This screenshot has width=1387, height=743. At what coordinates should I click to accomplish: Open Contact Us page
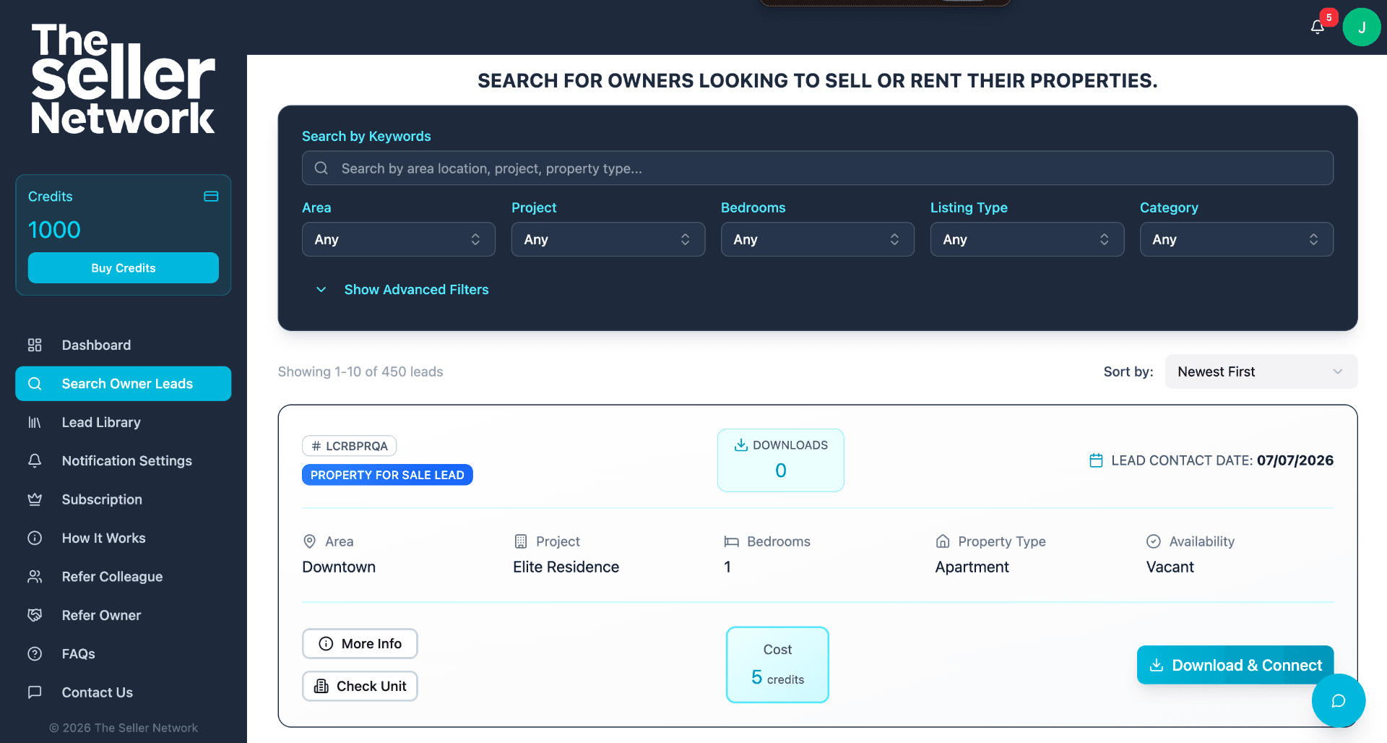124,692
